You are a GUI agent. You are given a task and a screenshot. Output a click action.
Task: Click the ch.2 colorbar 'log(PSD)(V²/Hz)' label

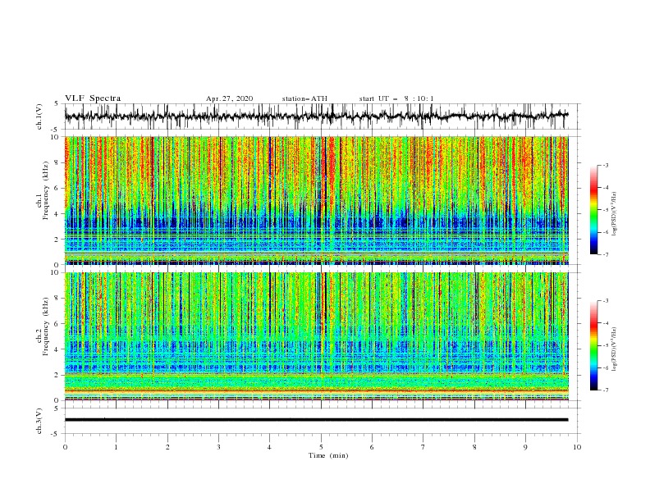(615, 349)
